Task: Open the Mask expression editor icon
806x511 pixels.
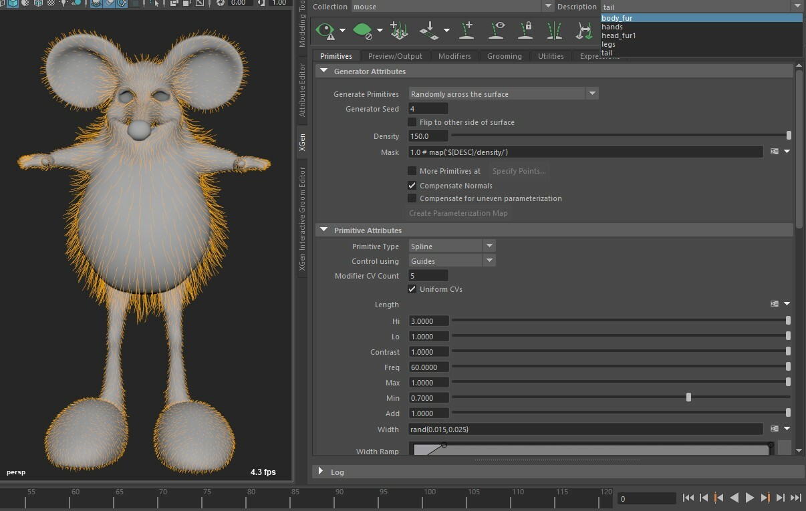Action: 775,152
